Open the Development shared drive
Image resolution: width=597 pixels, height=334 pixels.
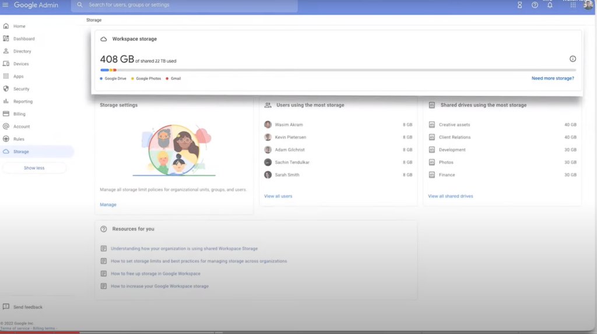click(x=502, y=150)
